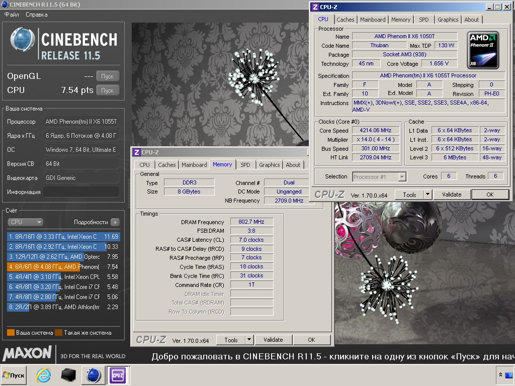Select ranking row 4 AMD Phenom 7.54

point(63,267)
